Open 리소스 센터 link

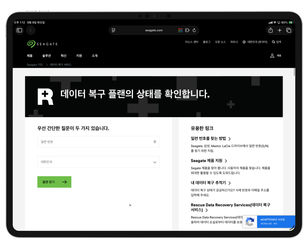click(x=192, y=42)
